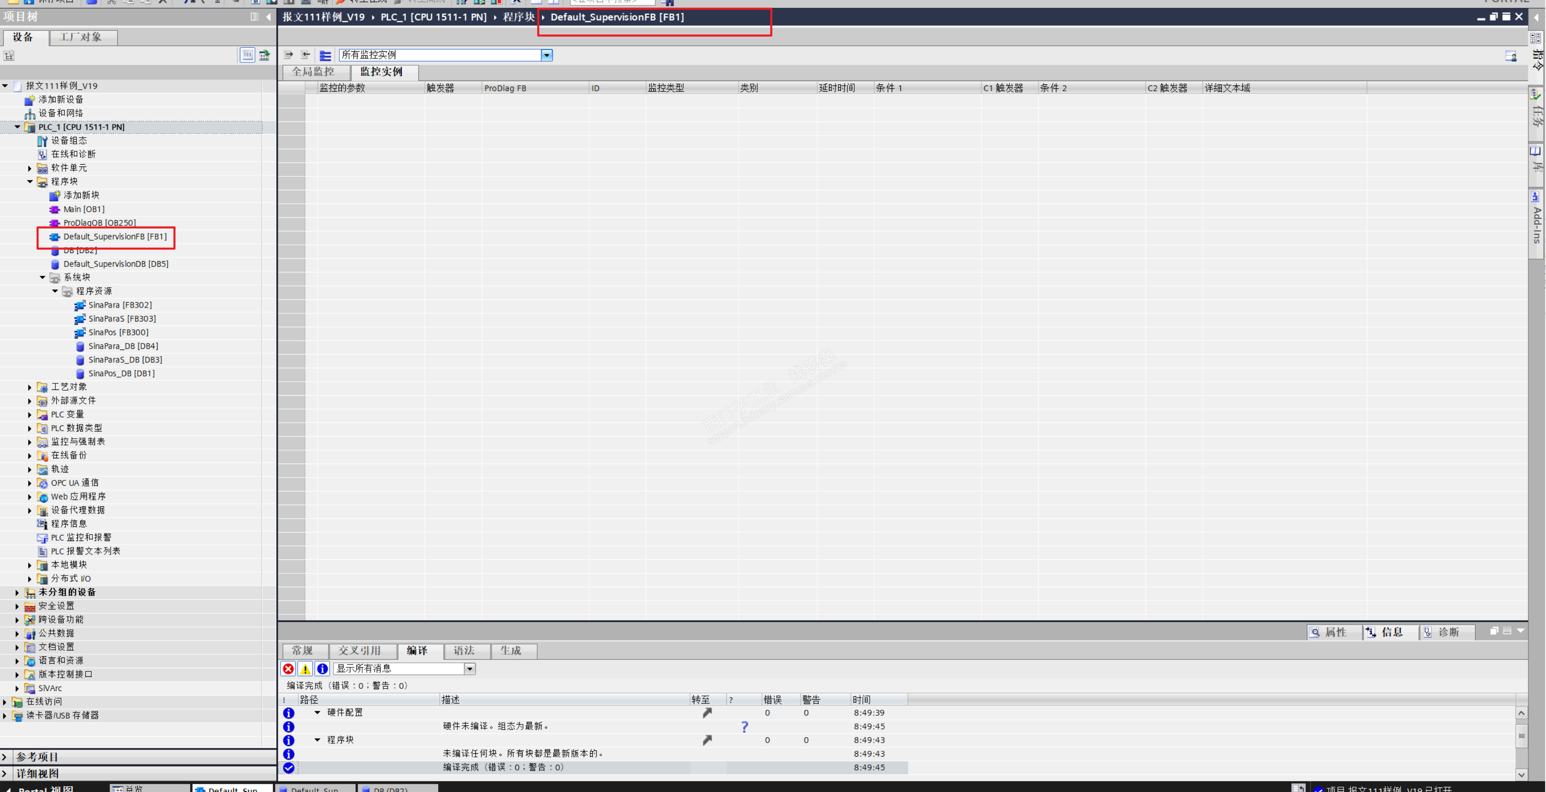1546x792 pixels.
Task: Open 设备和网络 in project tree
Action: pyautogui.click(x=61, y=113)
